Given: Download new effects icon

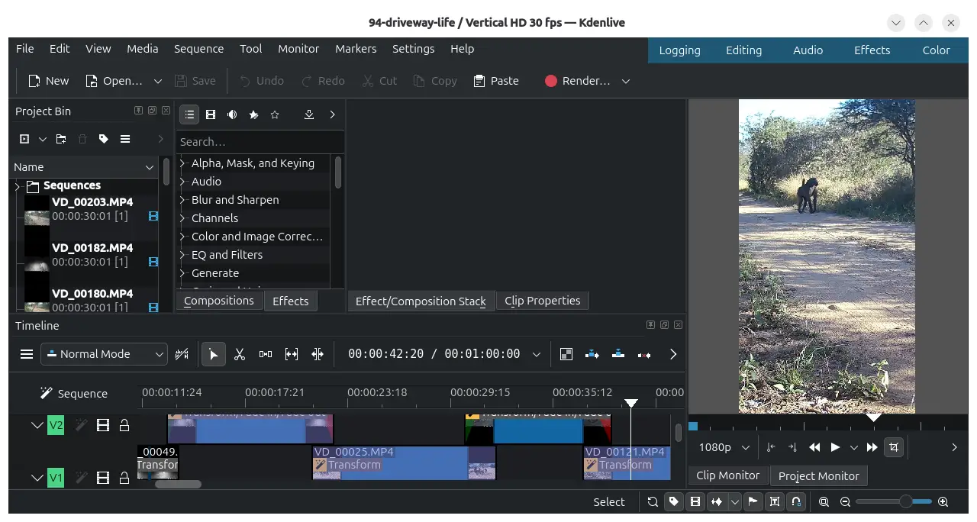Looking at the screenshot, I should 308,114.
